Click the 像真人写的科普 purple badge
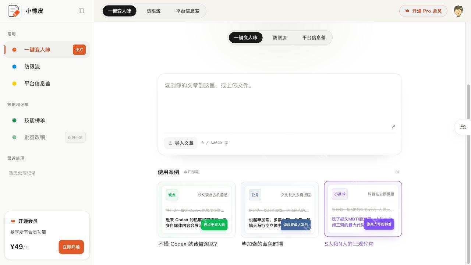471x265 pixels. coord(379,224)
